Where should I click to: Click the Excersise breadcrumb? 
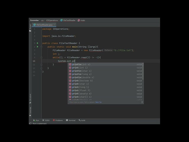click(x=34, y=20)
